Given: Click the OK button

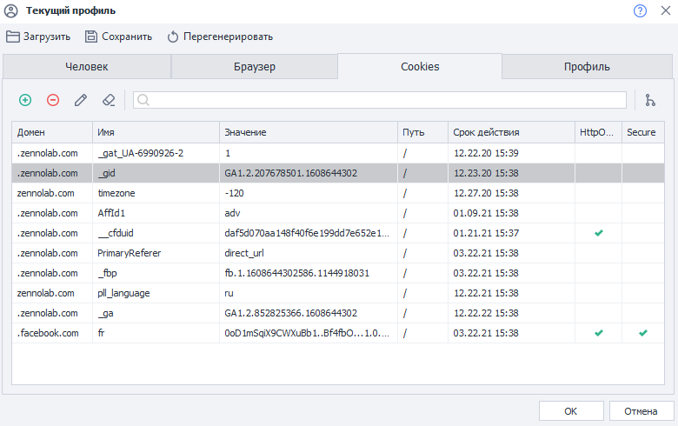Looking at the screenshot, I should tap(570, 410).
